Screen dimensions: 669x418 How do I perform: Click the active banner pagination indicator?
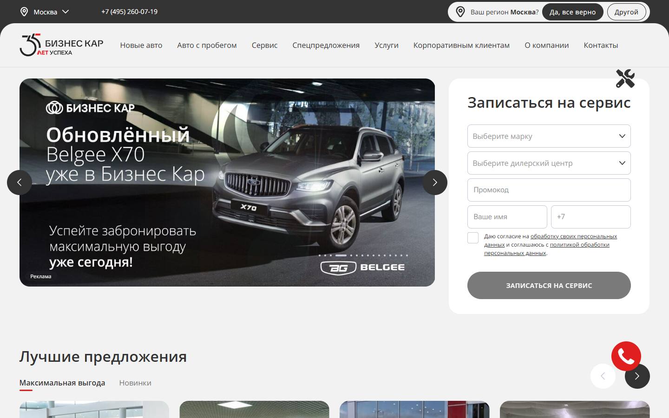[x=341, y=255]
